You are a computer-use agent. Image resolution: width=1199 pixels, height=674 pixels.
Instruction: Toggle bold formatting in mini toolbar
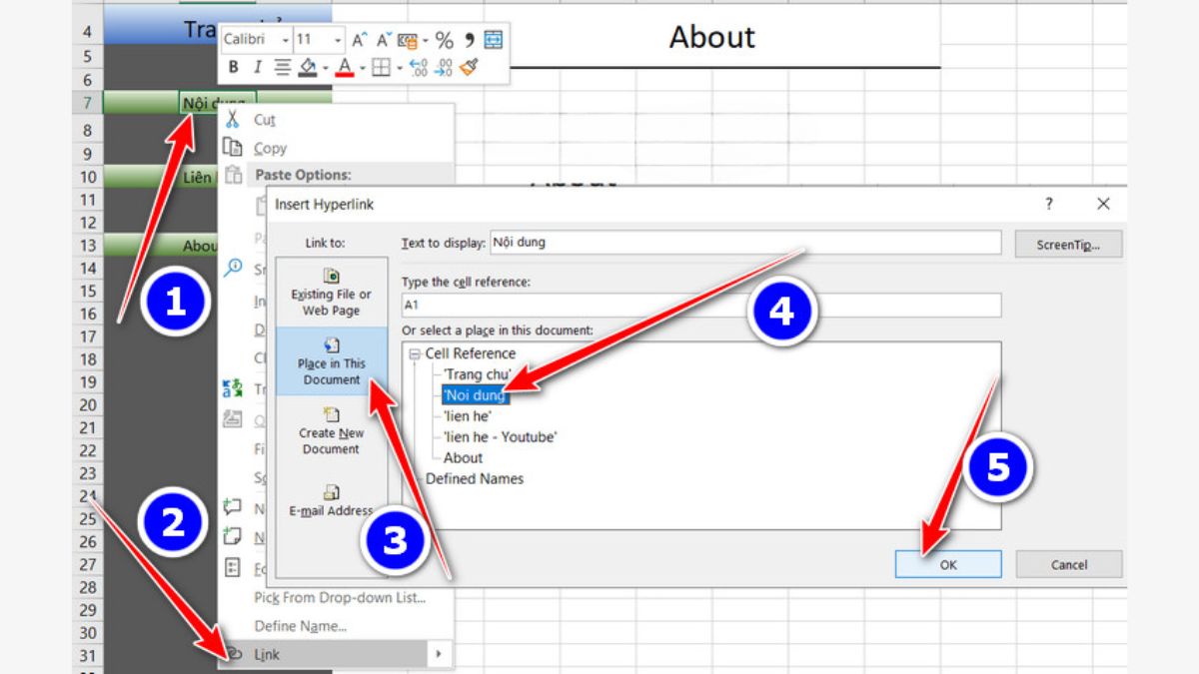[x=234, y=68]
